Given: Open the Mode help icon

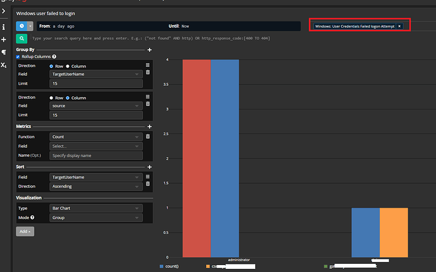Looking at the screenshot, I should (32, 217).
